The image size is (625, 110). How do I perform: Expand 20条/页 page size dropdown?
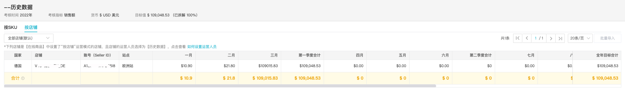(x=580, y=38)
